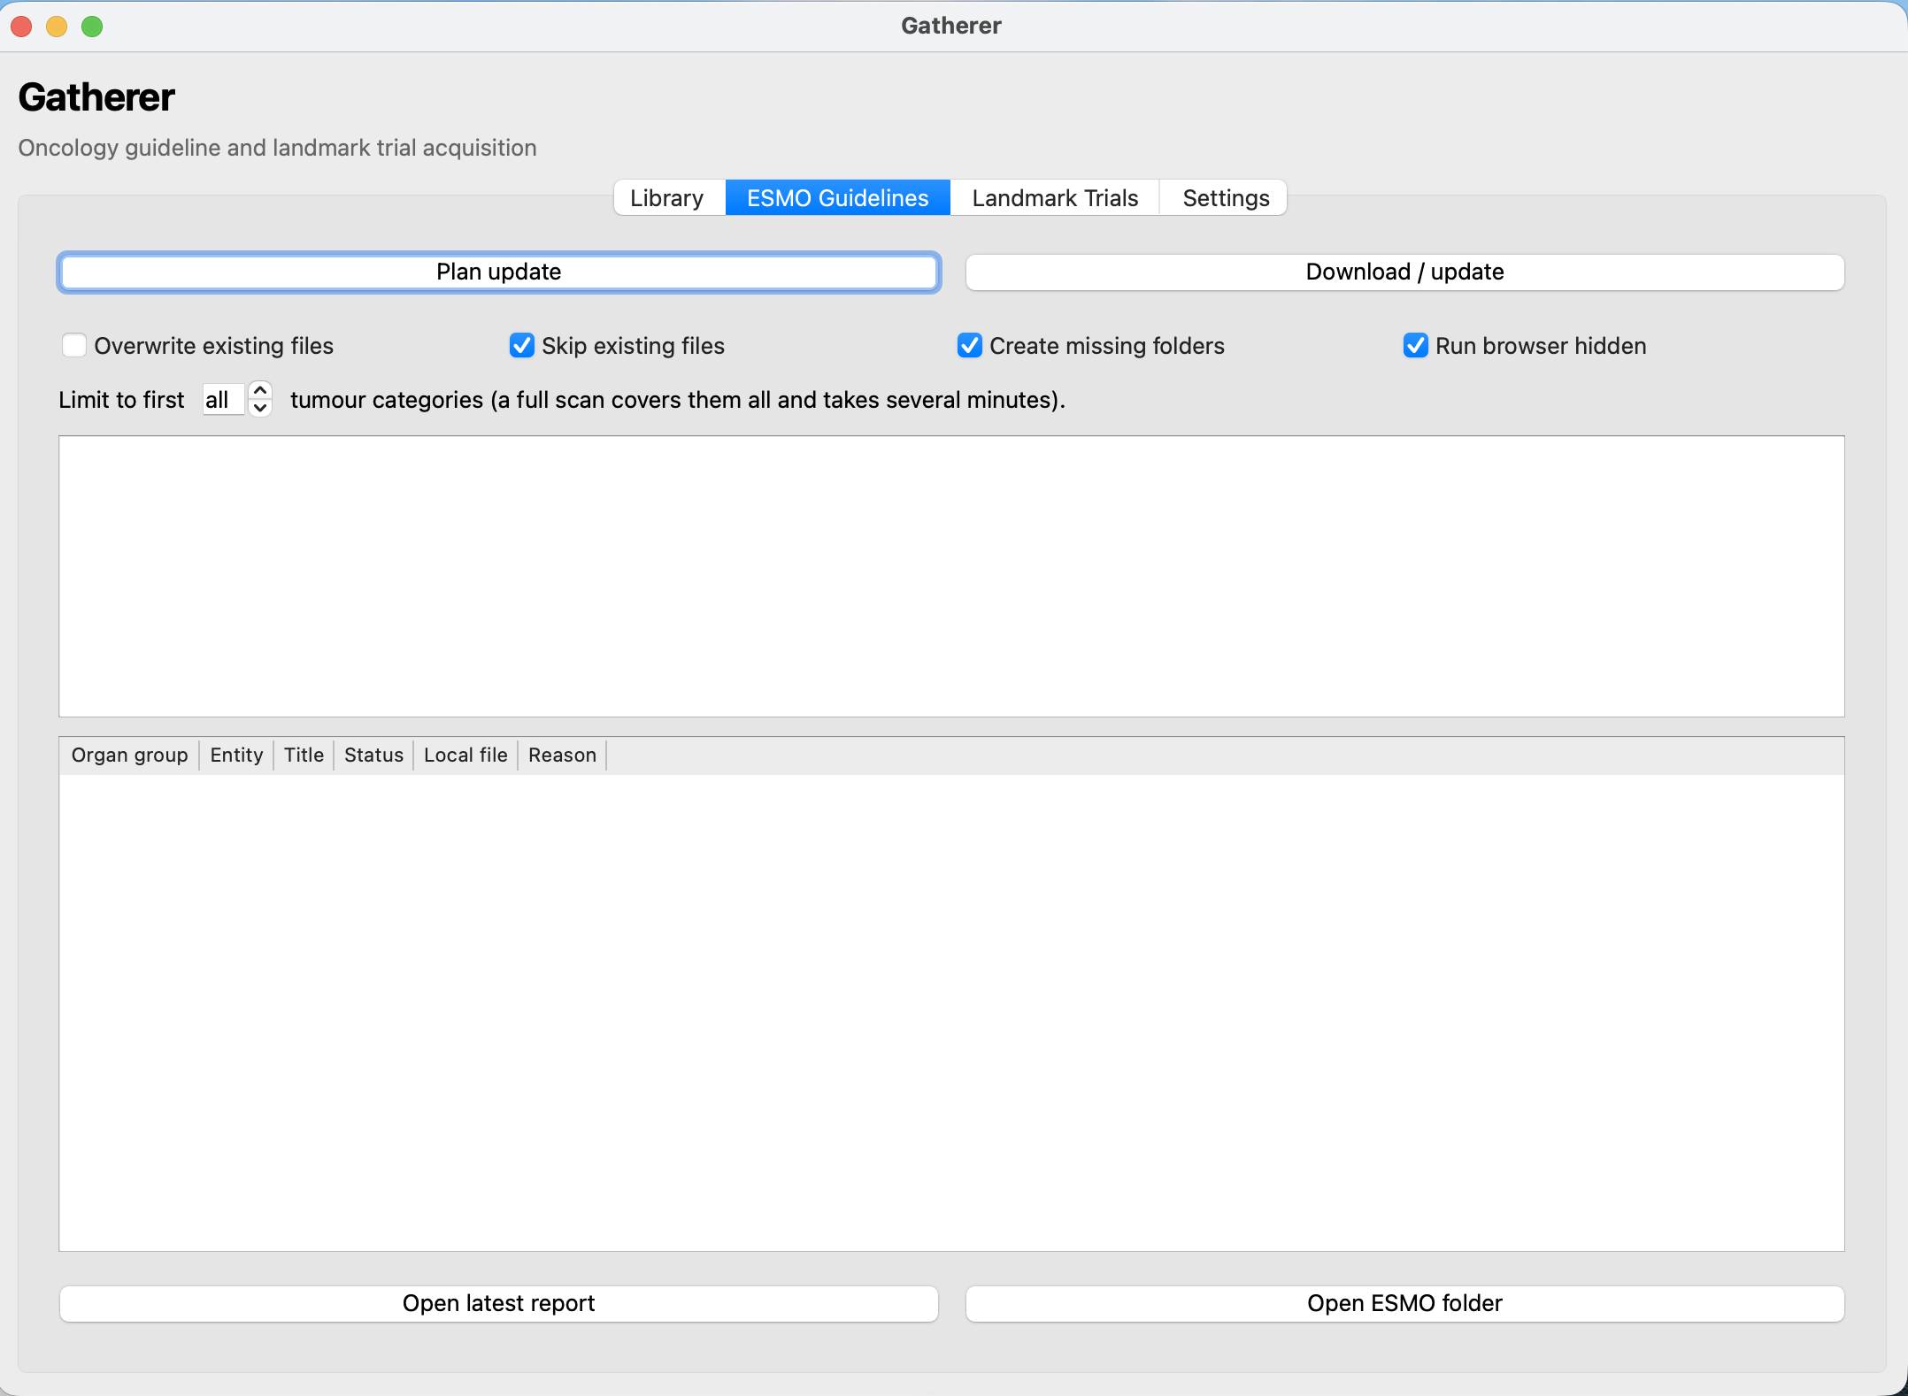The image size is (1908, 1396).
Task: Click the Title column header
Action: point(304,756)
